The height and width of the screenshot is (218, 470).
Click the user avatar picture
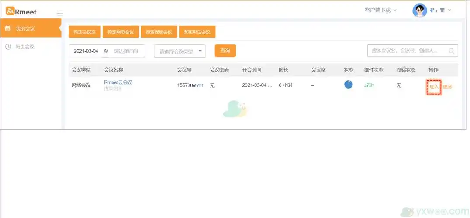pyautogui.click(x=419, y=10)
